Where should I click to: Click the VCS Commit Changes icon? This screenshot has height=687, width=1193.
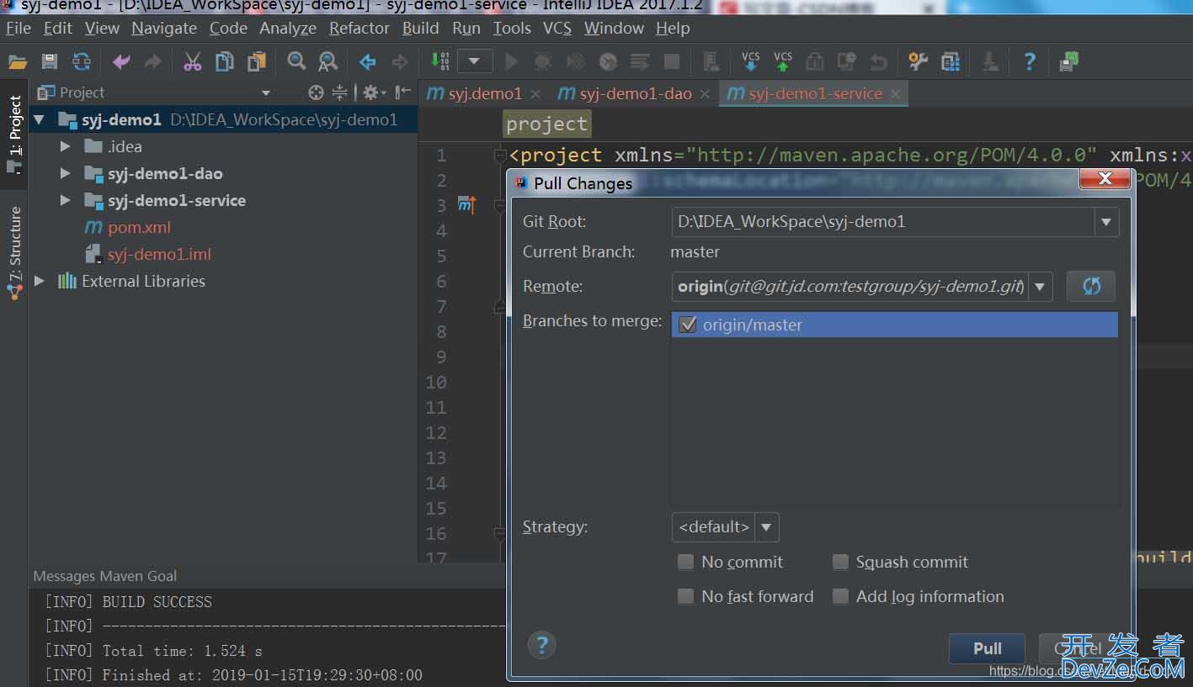[x=783, y=61]
